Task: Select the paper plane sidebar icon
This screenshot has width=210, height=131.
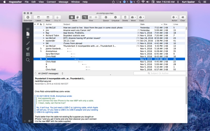Action: 28,49
